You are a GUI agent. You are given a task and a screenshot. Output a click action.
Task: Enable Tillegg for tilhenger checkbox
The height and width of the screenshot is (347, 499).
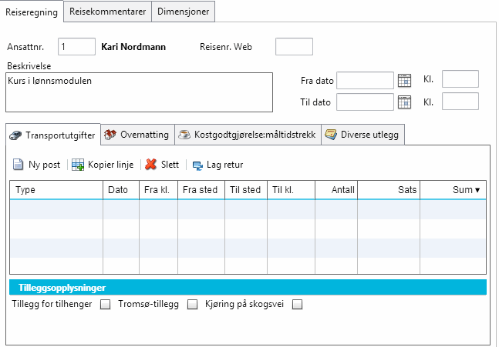pyautogui.click(x=106, y=304)
